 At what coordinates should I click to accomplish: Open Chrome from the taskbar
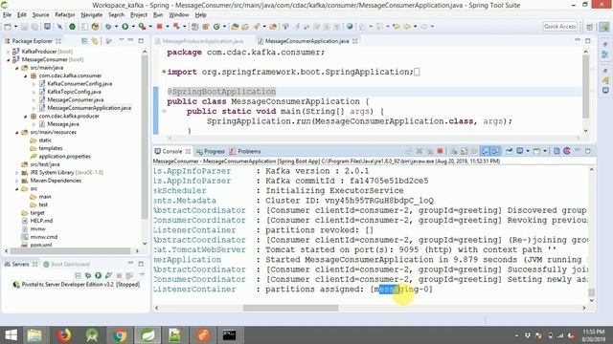tap(120, 335)
